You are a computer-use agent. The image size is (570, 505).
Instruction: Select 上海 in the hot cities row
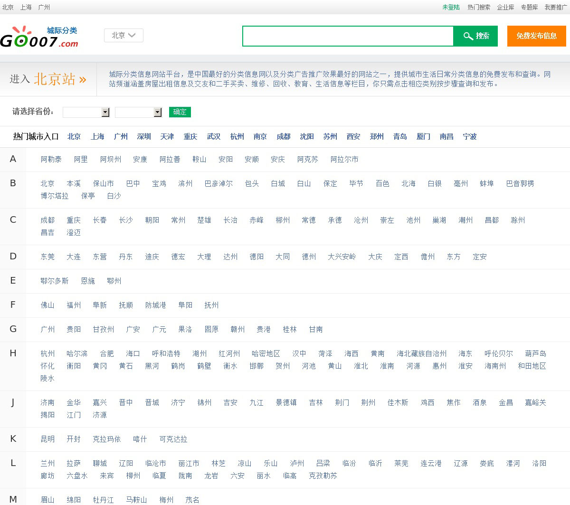(x=97, y=137)
